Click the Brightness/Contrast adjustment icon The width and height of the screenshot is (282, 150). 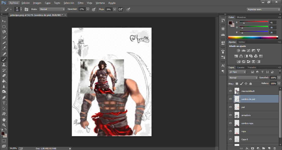pos(238,51)
